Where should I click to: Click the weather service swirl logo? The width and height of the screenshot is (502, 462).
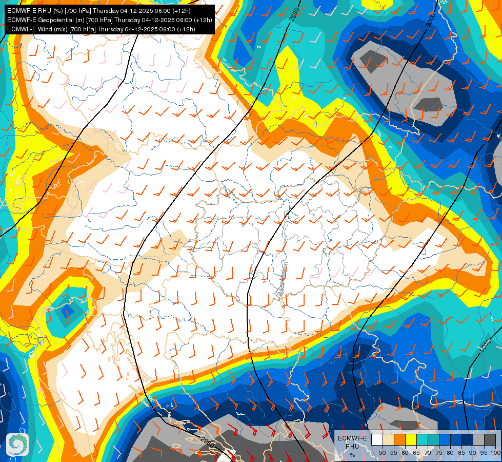(x=17, y=445)
